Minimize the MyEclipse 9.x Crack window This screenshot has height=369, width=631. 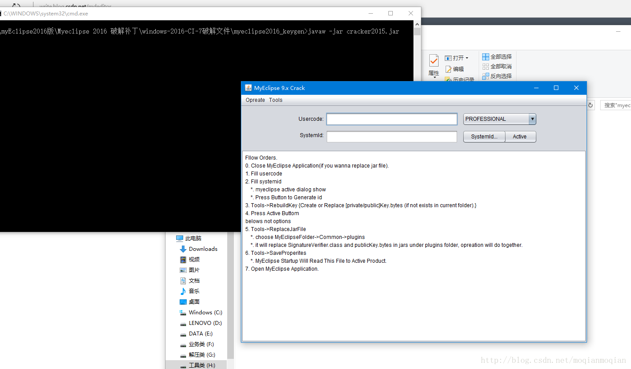point(536,88)
